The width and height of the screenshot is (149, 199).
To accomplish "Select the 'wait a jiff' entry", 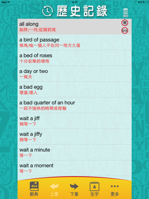I will 74,121.
